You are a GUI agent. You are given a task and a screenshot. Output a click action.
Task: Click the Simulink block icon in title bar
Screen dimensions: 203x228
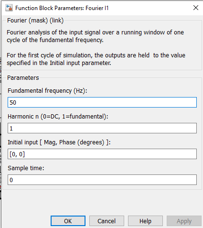pyautogui.click(x=9, y=8)
